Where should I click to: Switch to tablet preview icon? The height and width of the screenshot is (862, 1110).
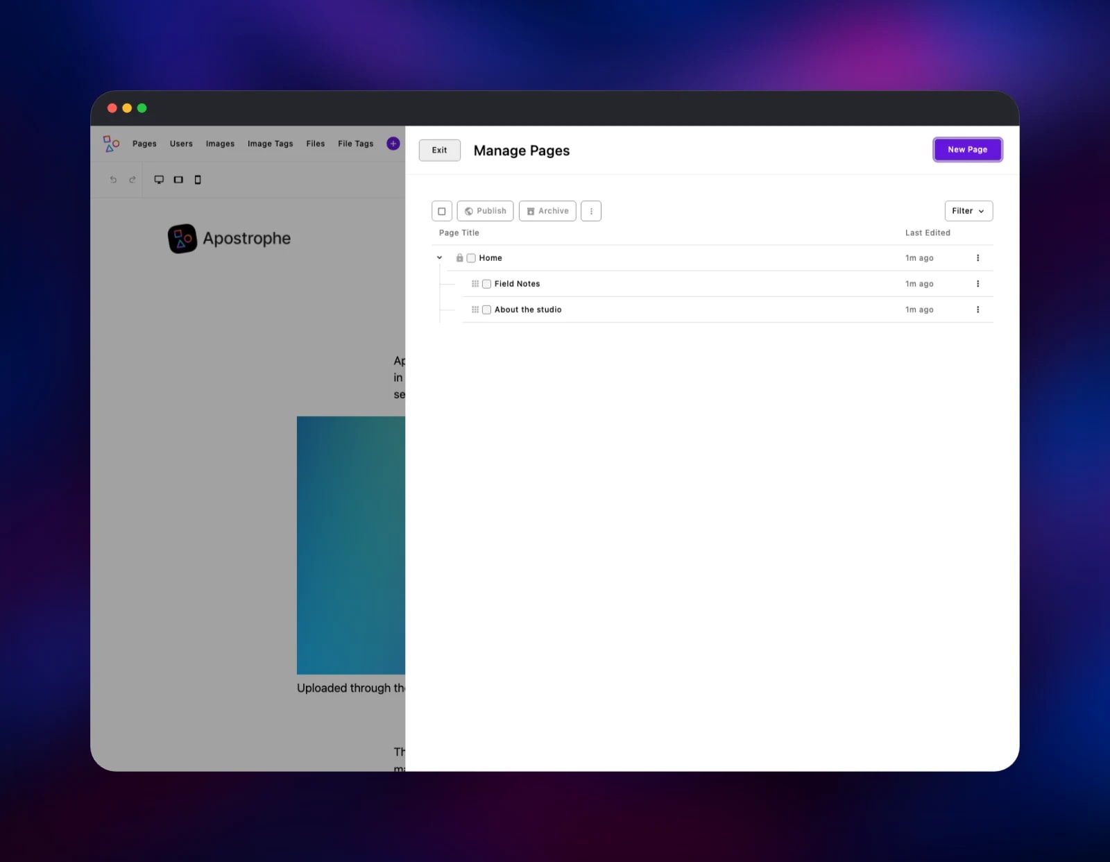(178, 180)
